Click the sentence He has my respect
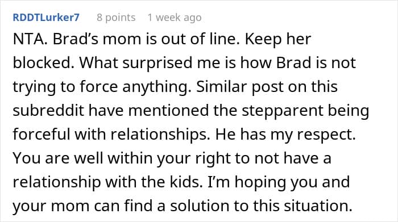398x222 pixels. 285,135
